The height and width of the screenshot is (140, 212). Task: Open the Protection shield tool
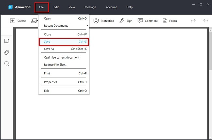point(96,21)
